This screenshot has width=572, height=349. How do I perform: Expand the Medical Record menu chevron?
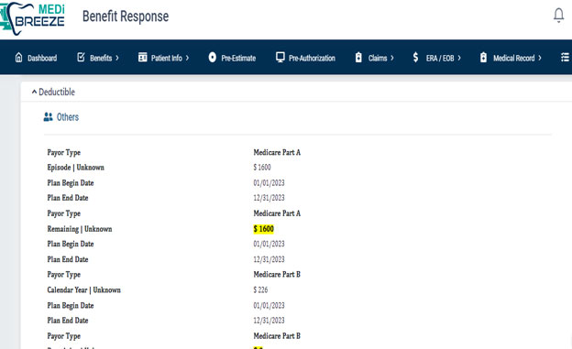pyautogui.click(x=540, y=58)
